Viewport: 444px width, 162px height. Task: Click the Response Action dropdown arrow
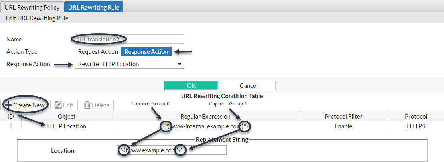pyautogui.click(x=180, y=64)
